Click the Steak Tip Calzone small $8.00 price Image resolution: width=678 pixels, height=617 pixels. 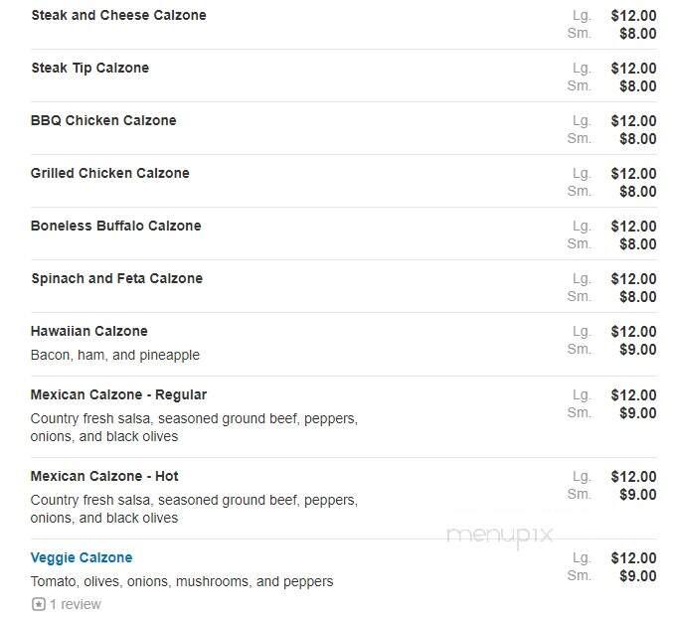638,86
